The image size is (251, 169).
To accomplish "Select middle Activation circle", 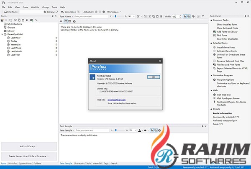I will 100,12.
